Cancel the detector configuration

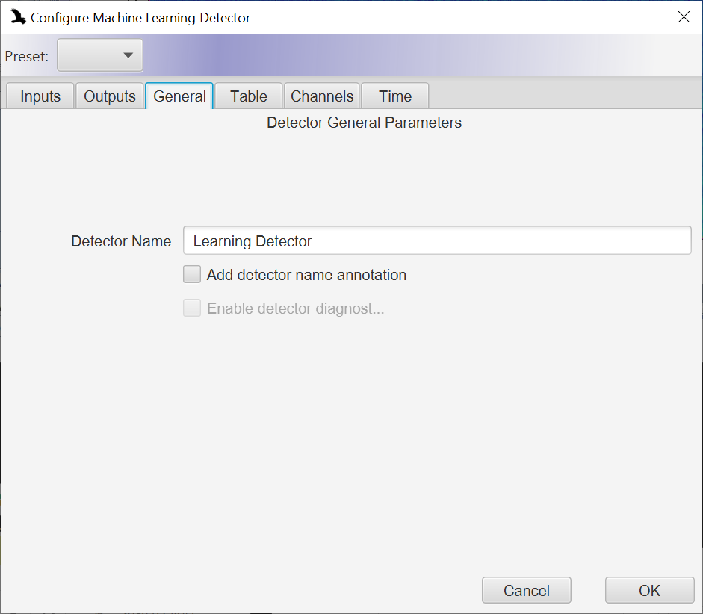[527, 590]
